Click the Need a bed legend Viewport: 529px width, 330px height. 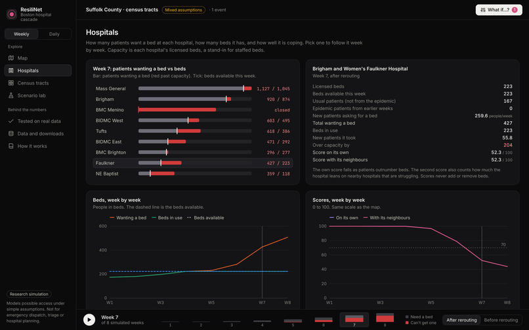[x=419, y=317]
